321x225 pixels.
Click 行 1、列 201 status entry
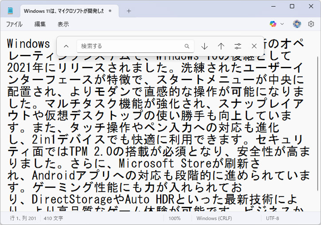23,218
